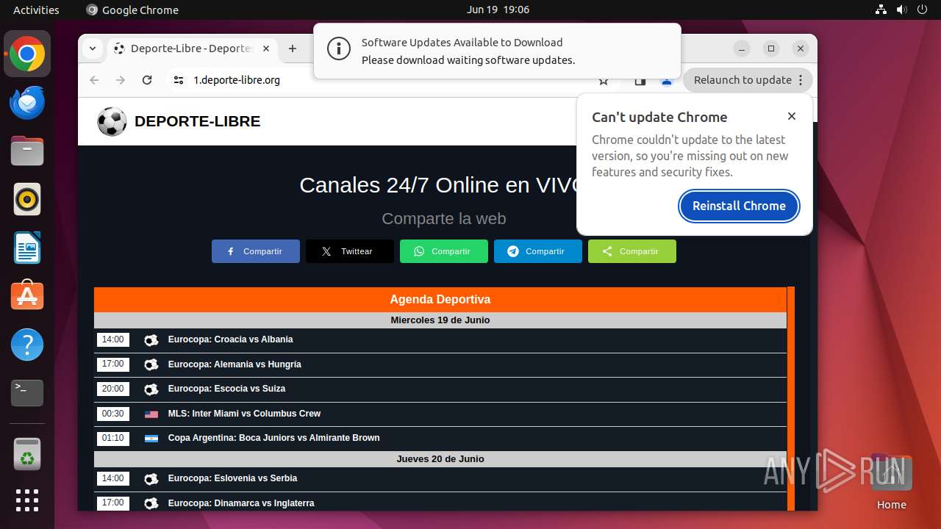Expand Eurocopa: Dinamarca vs Inglaterra match
Screen dimensions: 941x529
(440, 503)
